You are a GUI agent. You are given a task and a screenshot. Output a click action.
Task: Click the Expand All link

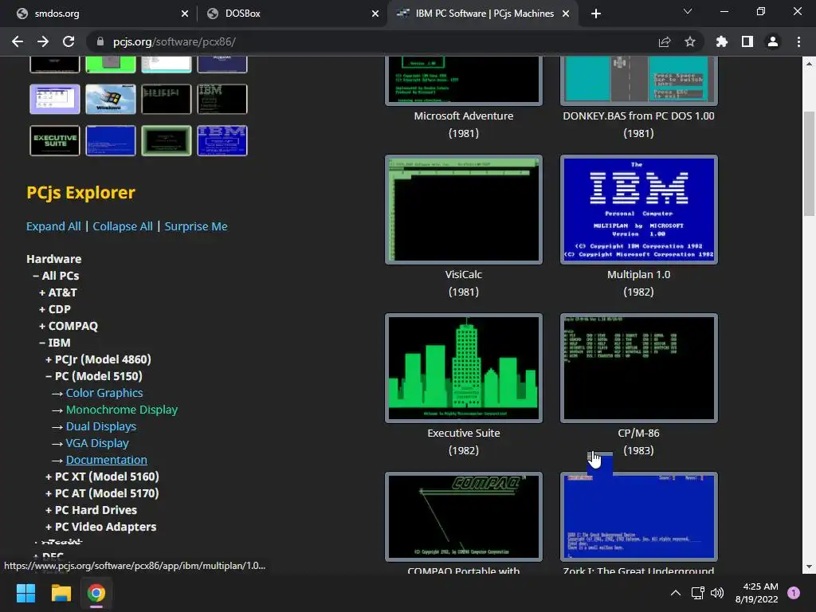(53, 226)
